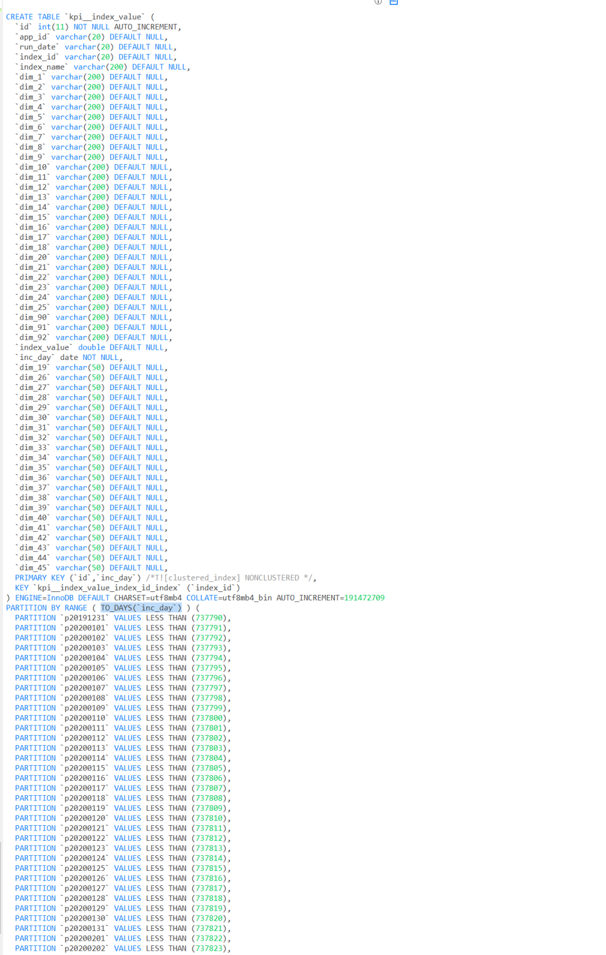
Task: Click the partition `p20200128` line
Action: tap(123, 899)
